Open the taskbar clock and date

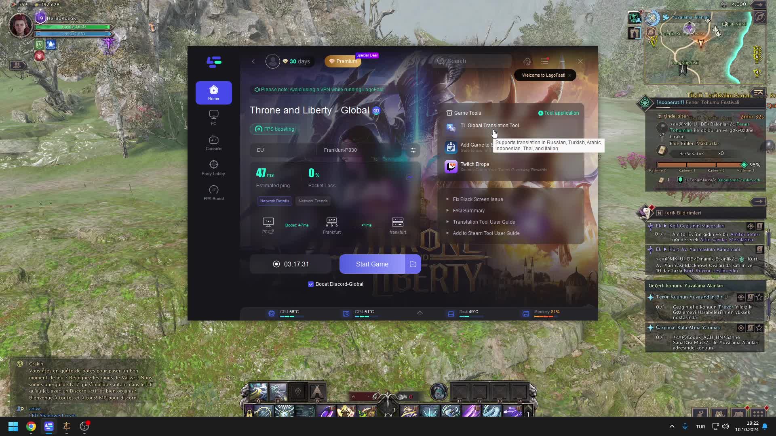pyautogui.click(x=747, y=426)
